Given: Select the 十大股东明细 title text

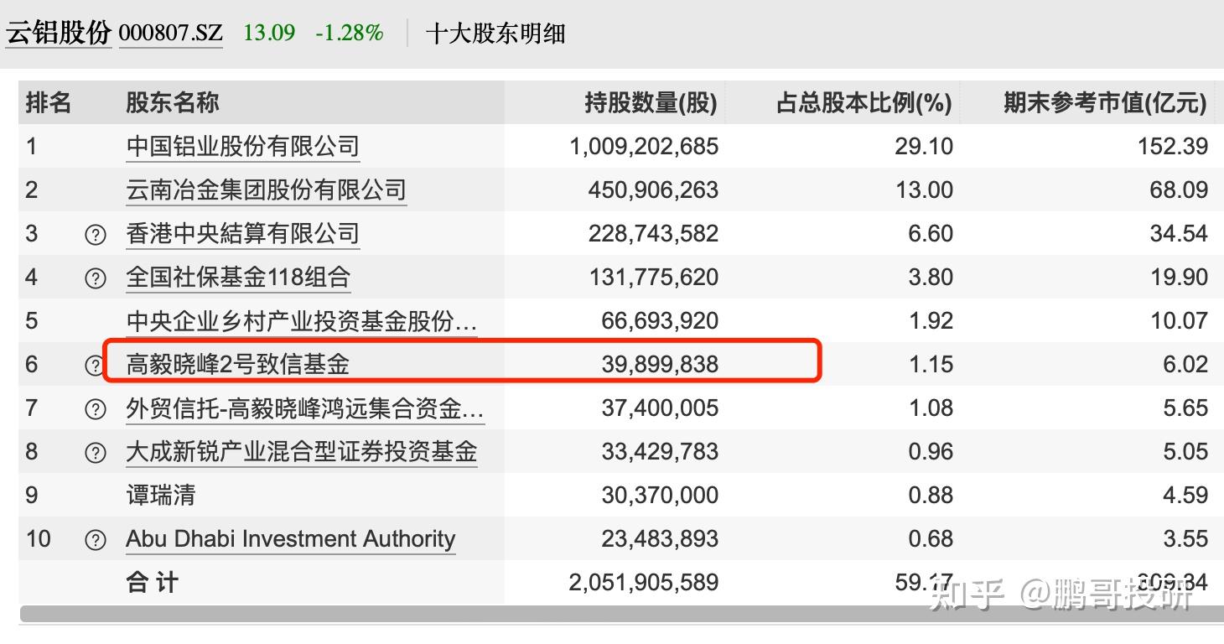Looking at the screenshot, I should pyautogui.click(x=495, y=34).
